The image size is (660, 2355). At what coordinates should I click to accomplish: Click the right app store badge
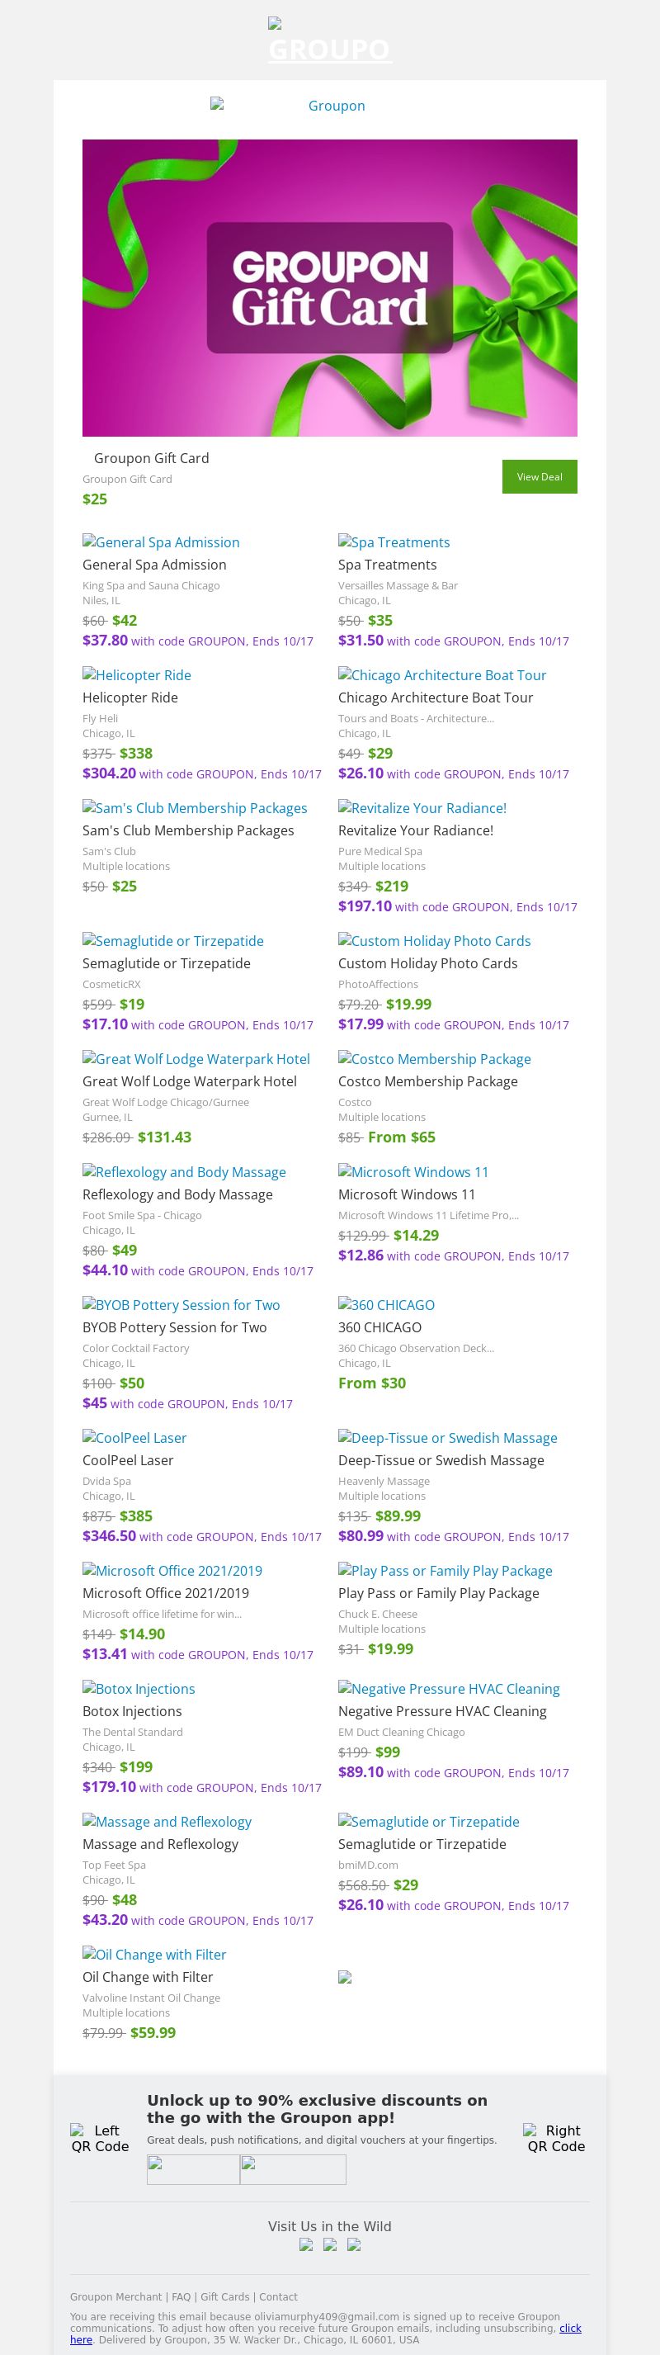point(293,2169)
